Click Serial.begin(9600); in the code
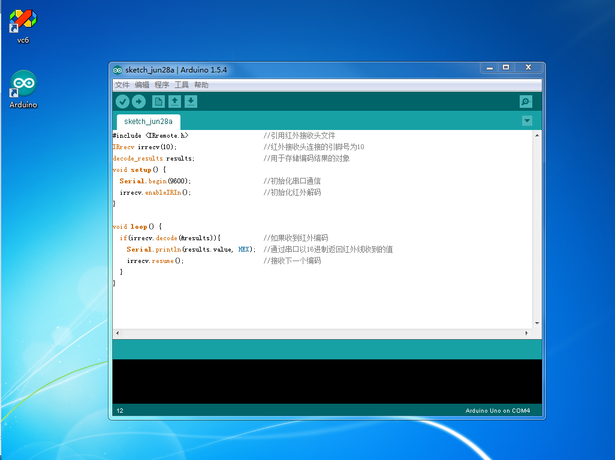 click(155, 181)
